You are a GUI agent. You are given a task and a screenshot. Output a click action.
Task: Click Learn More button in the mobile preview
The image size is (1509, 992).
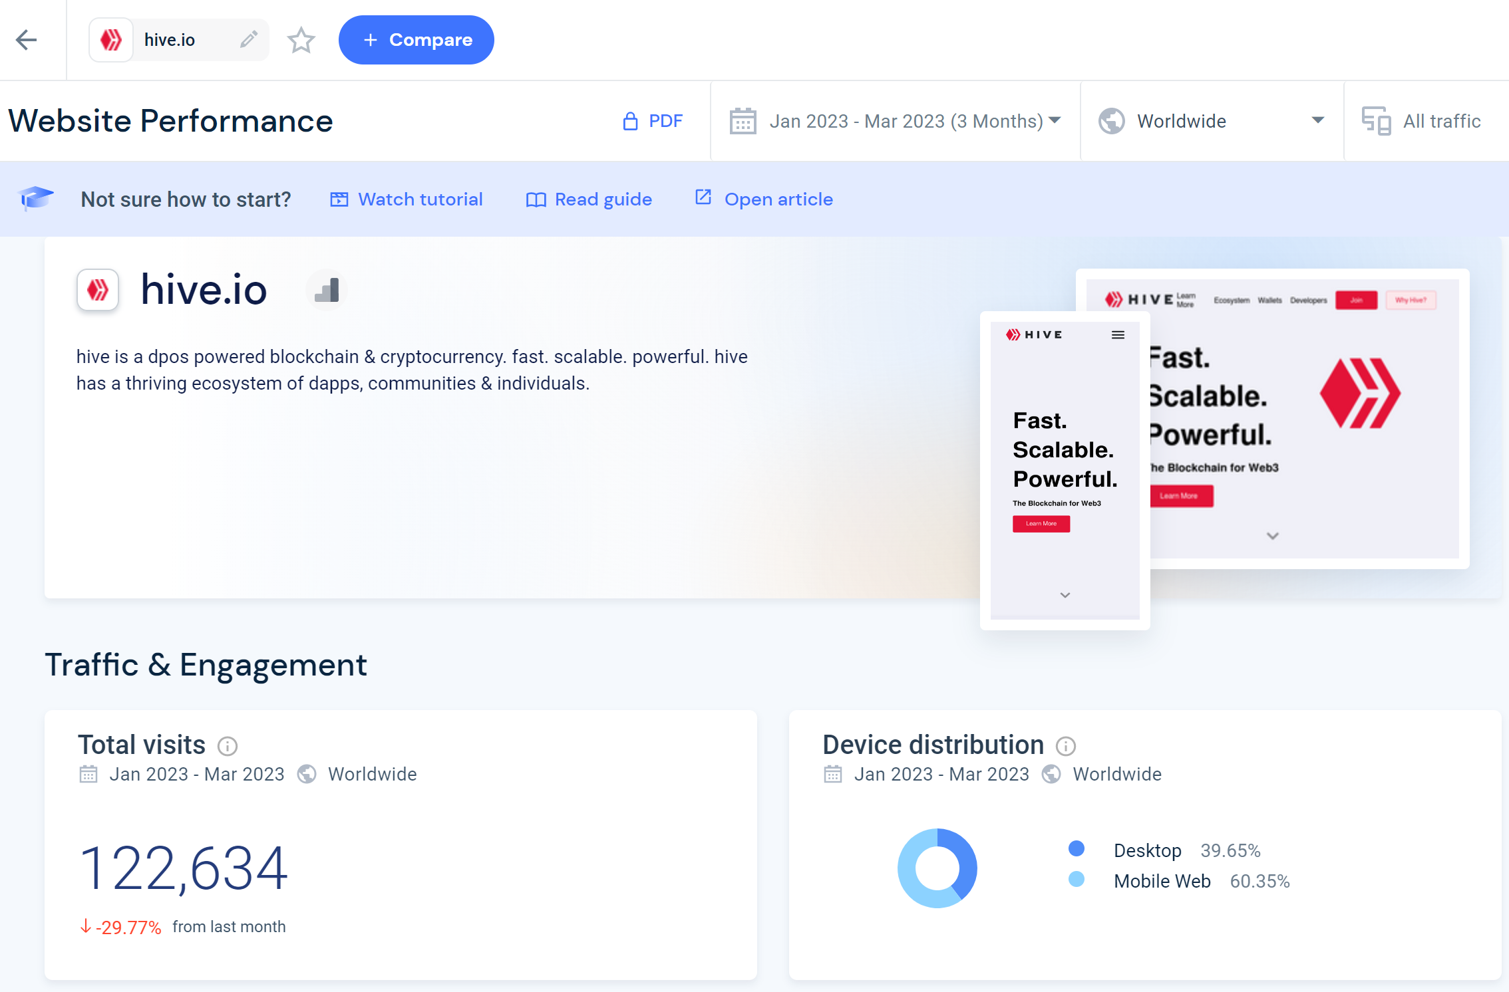[x=1041, y=524]
